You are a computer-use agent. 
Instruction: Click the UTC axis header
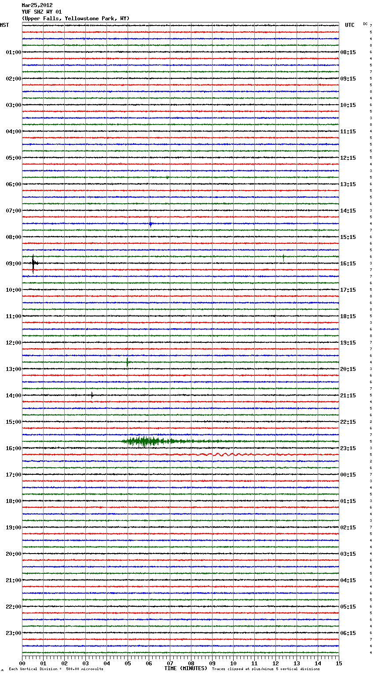click(349, 25)
